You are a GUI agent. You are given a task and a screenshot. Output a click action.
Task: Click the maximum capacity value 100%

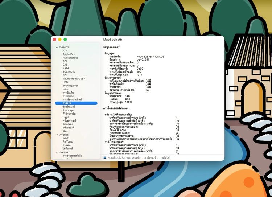tap(128, 102)
